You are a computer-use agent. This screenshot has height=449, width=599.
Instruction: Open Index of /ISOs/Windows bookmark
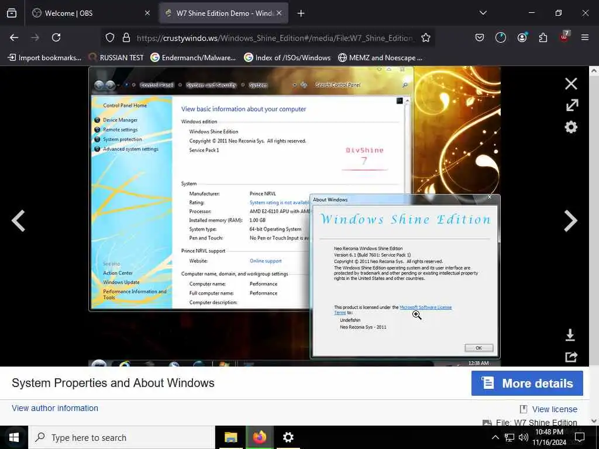click(x=287, y=58)
